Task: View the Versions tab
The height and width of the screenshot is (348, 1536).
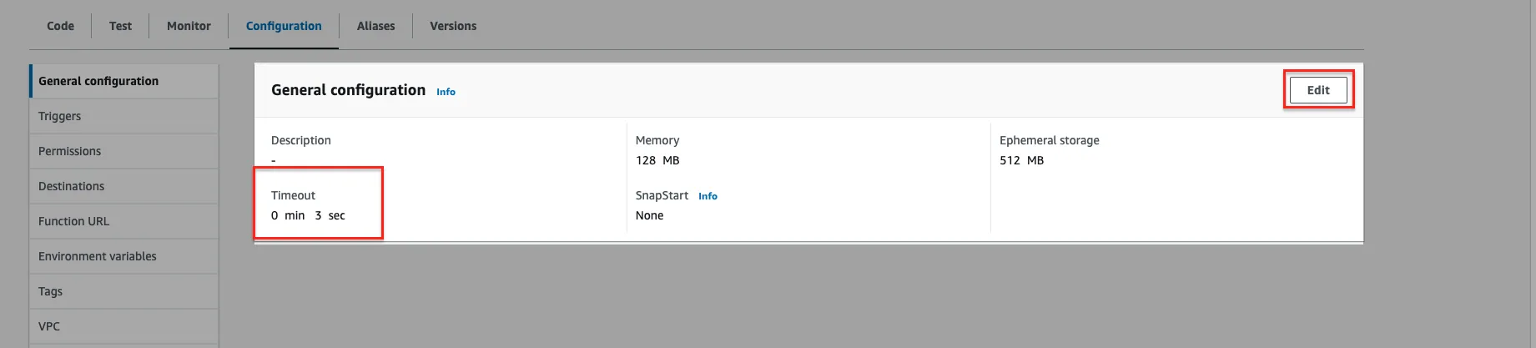Action: click(x=453, y=26)
